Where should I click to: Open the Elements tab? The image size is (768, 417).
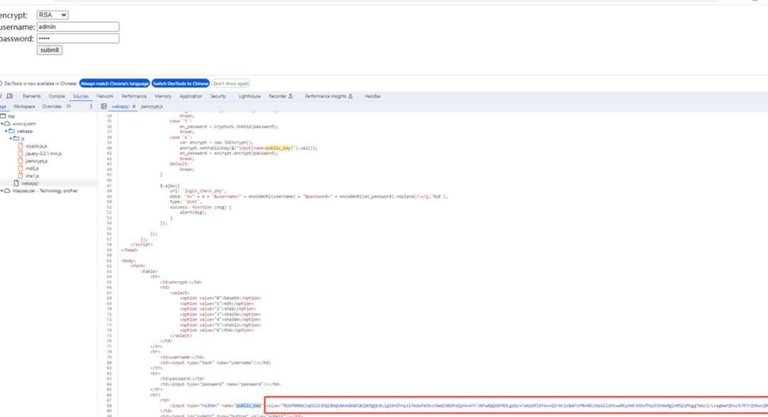coord(31,97)
